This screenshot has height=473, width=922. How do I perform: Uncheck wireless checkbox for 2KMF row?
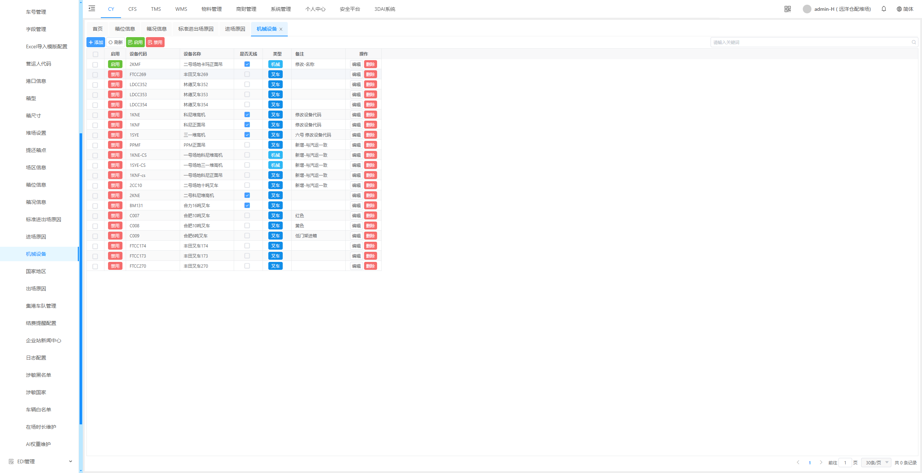point(247,64)
